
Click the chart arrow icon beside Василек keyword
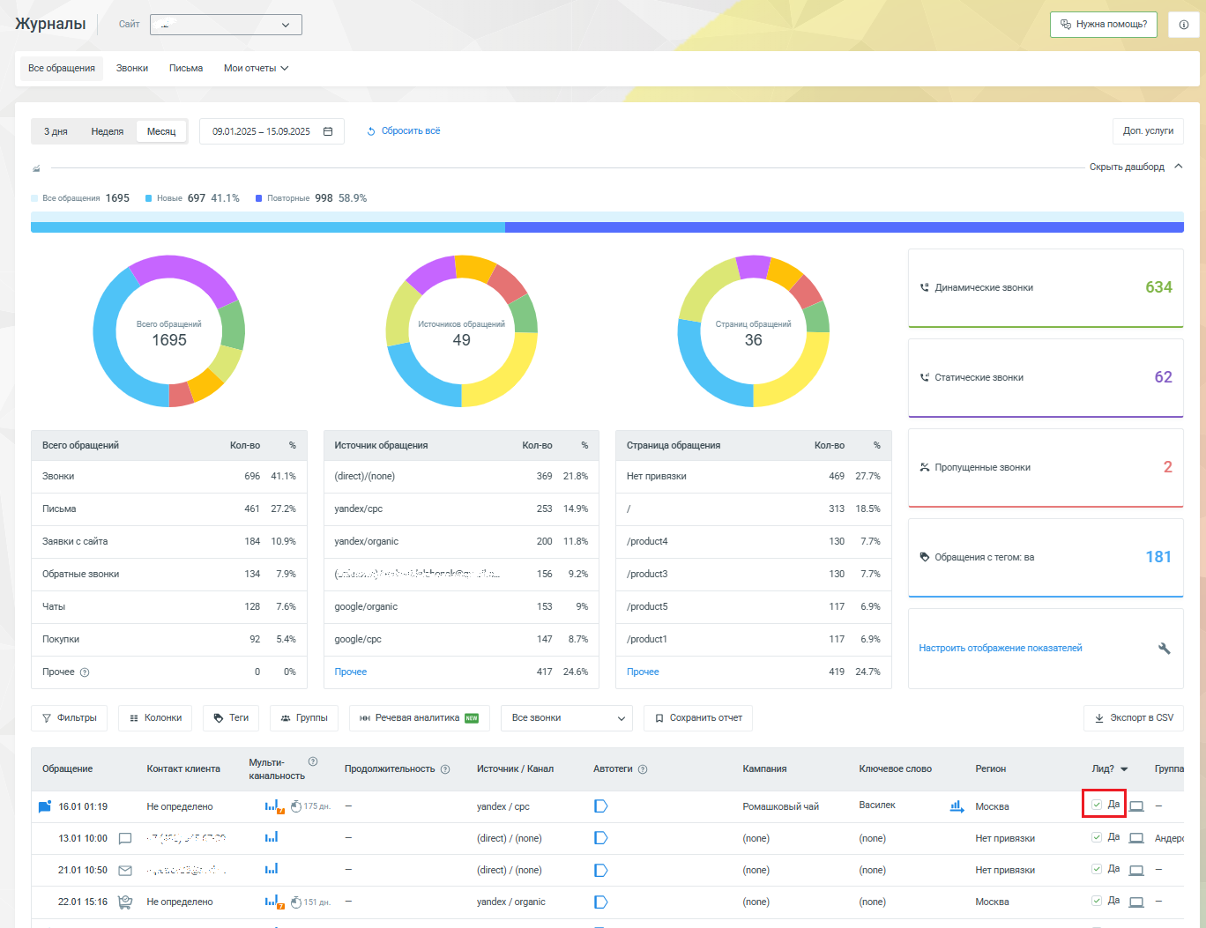coord(957,806)
